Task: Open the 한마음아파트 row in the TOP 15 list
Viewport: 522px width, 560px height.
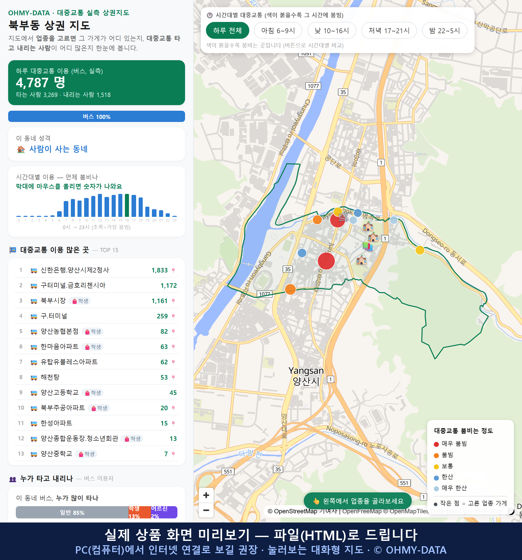Action: point(97,347)
